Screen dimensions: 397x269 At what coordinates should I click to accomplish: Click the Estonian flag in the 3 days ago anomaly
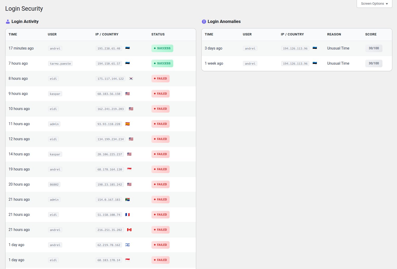[315, 48]
